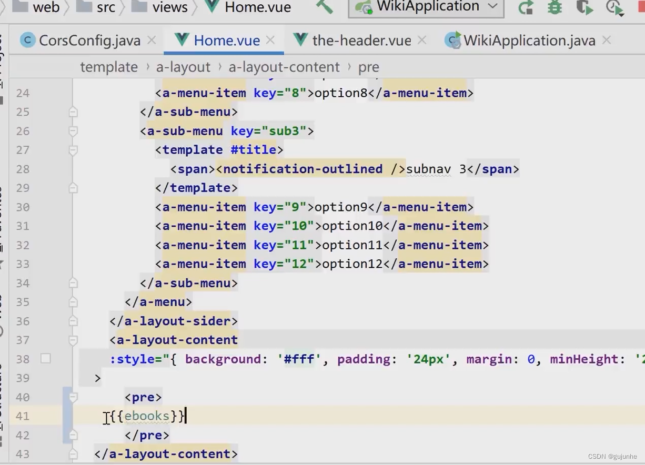Collapse the a-layout-content fold on line 37
The height and width of the screenshot is (465, 645).
click(73, 340)
